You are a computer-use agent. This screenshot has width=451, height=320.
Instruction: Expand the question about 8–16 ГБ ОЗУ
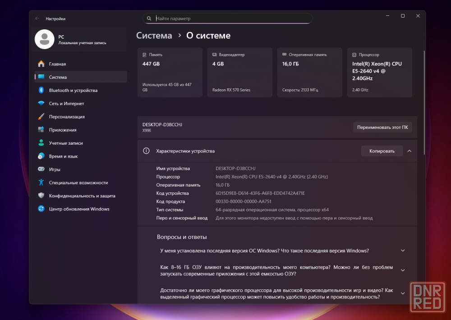403,270
